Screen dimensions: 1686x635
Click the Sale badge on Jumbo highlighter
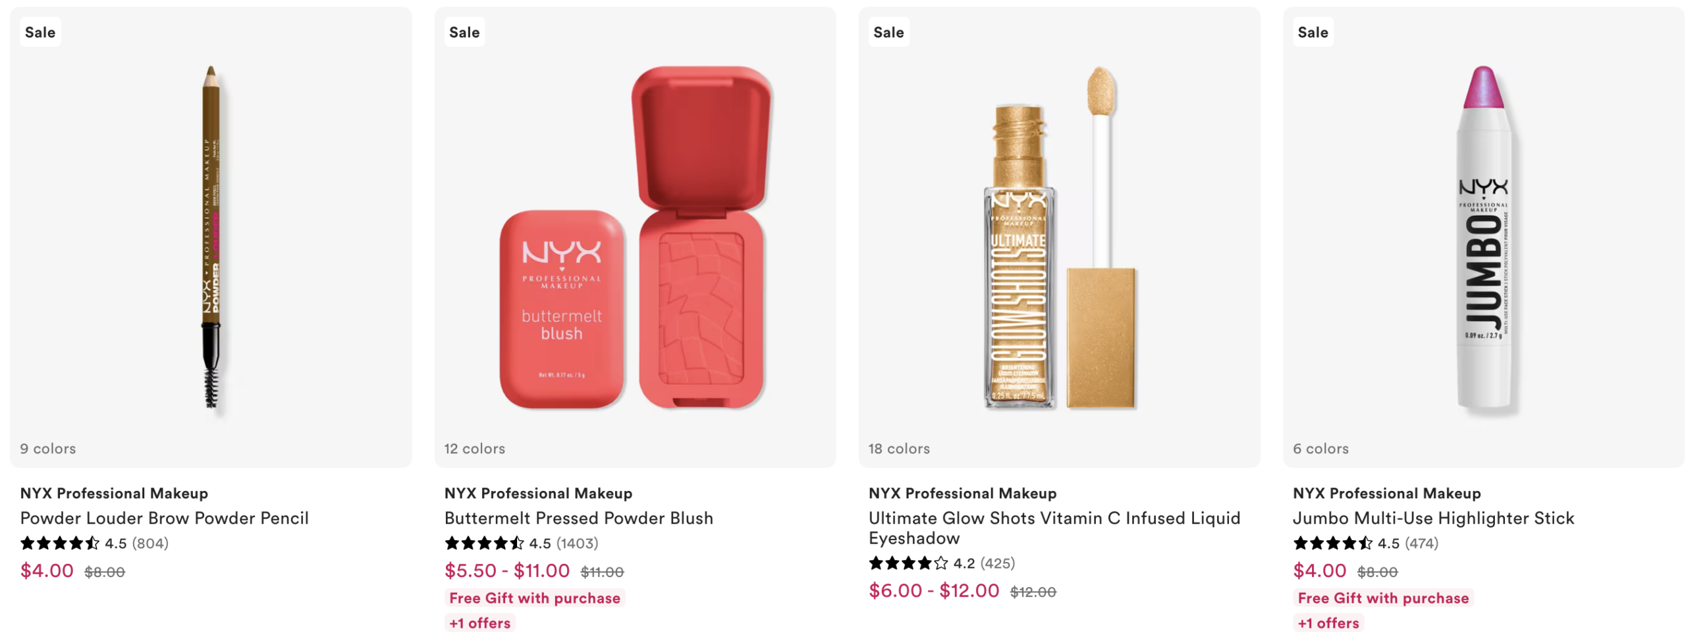tap(1312, 32)
